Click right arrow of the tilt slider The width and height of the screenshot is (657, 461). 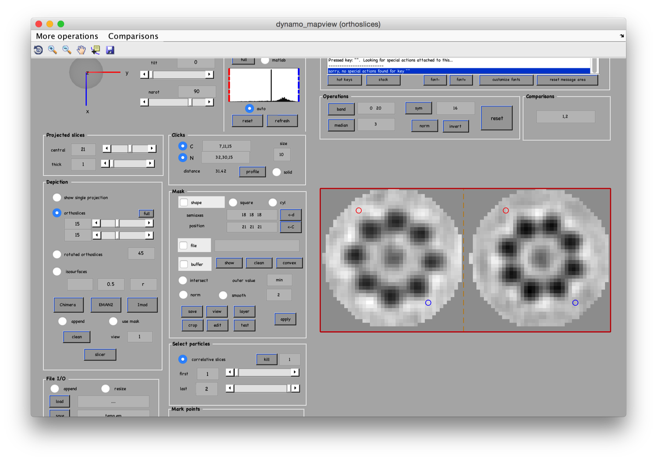209,74
